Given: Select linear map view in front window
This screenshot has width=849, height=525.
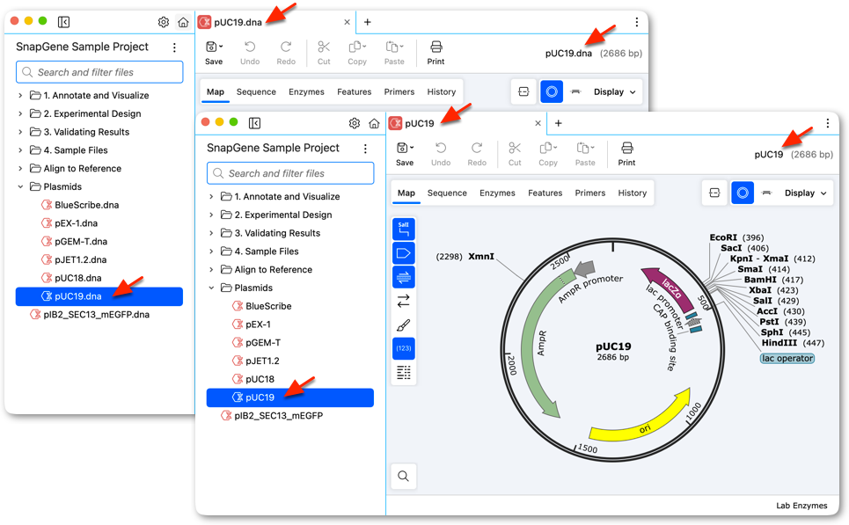Looking at the screenshot, I should [766, 193].
